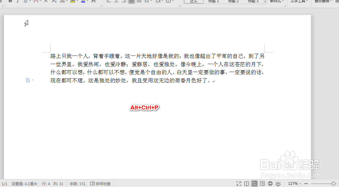This screenshot has height=187, width=339.
Task: Toggle 拼写检查 spell check
Action: (x=100, y=184)
